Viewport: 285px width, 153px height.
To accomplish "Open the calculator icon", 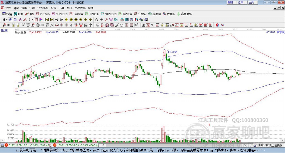I will click(127, 20).
